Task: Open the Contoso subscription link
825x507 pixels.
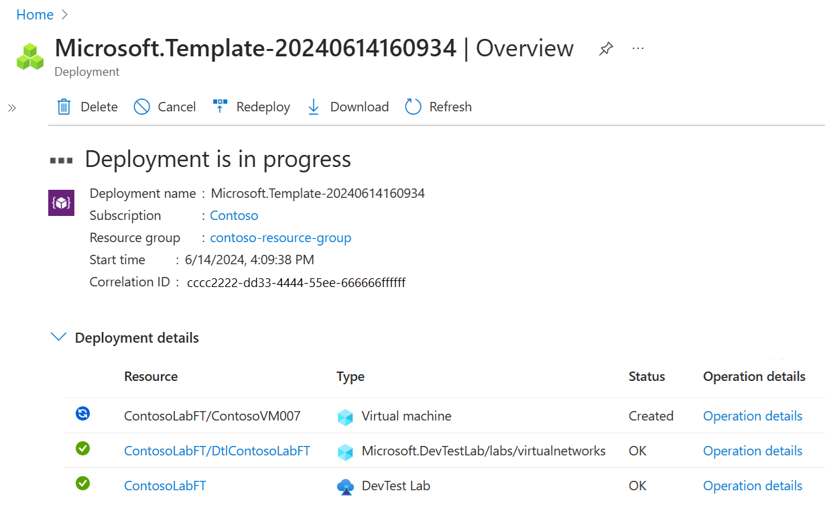Action: 234,216
